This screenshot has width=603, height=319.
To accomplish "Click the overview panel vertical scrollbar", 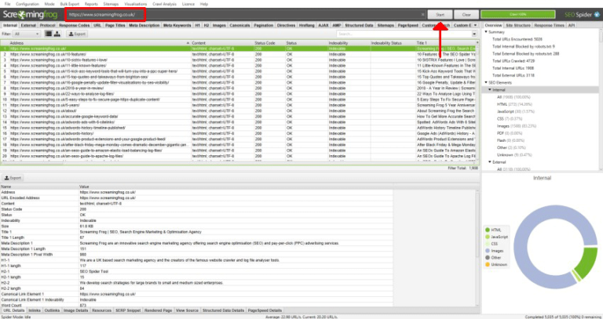I will [x=601, y=99].
